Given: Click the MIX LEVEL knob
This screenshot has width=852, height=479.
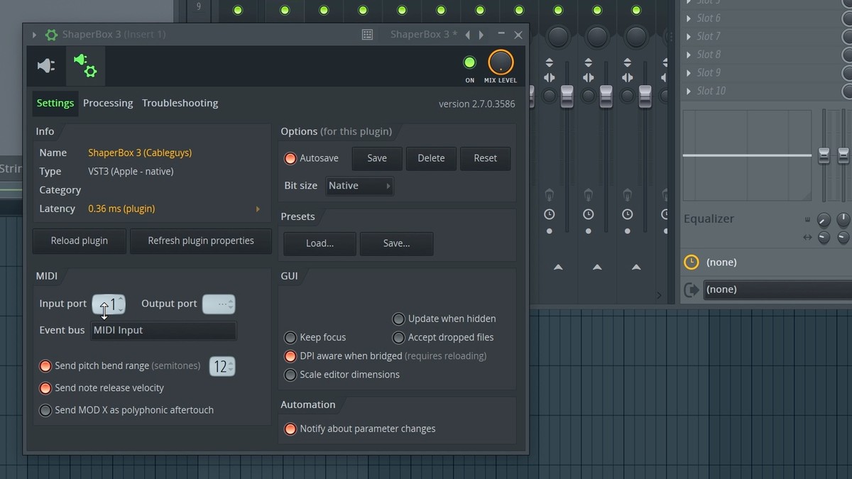Looking at the screenshot, I should pos(501,62).
